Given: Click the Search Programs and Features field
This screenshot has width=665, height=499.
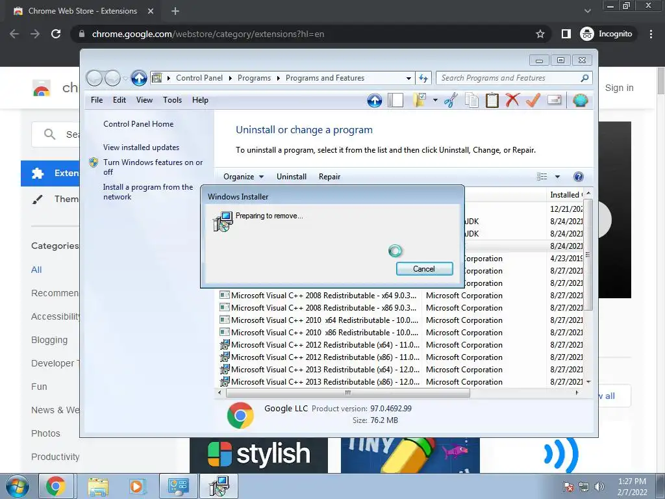Looking at the screenshot, I should click(514, 78).
